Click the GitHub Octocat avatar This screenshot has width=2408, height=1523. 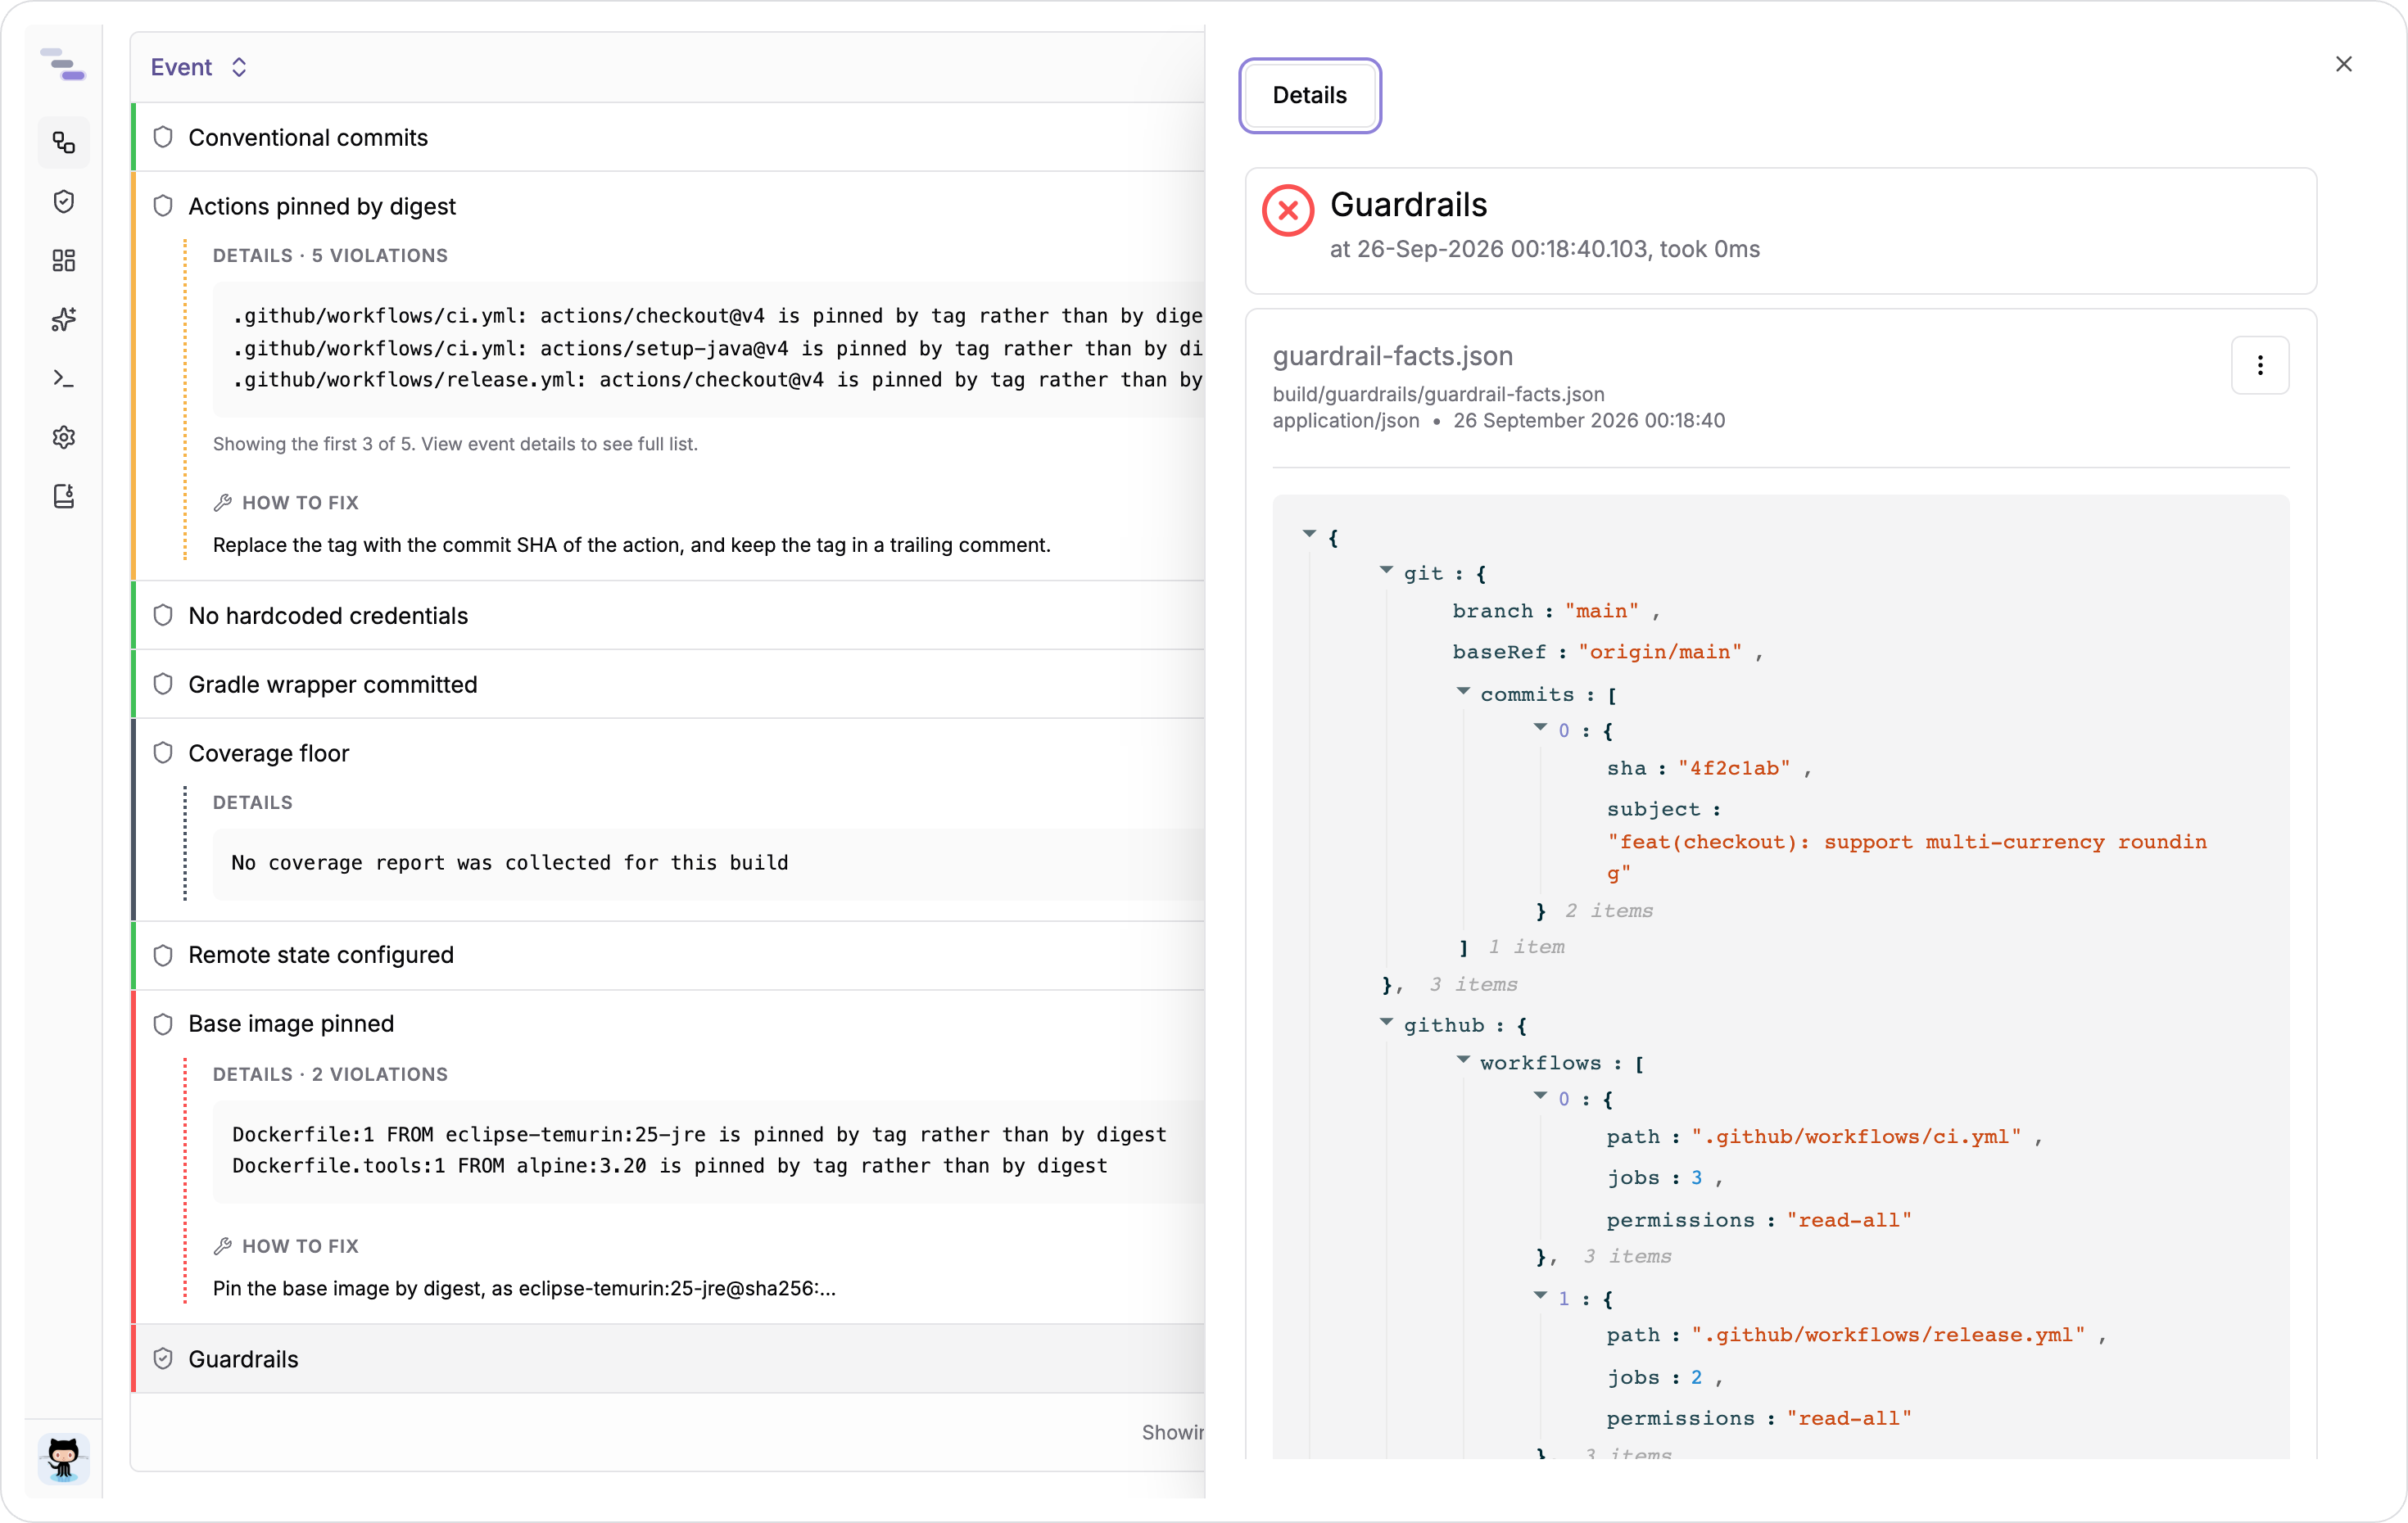pos(64,1458)
